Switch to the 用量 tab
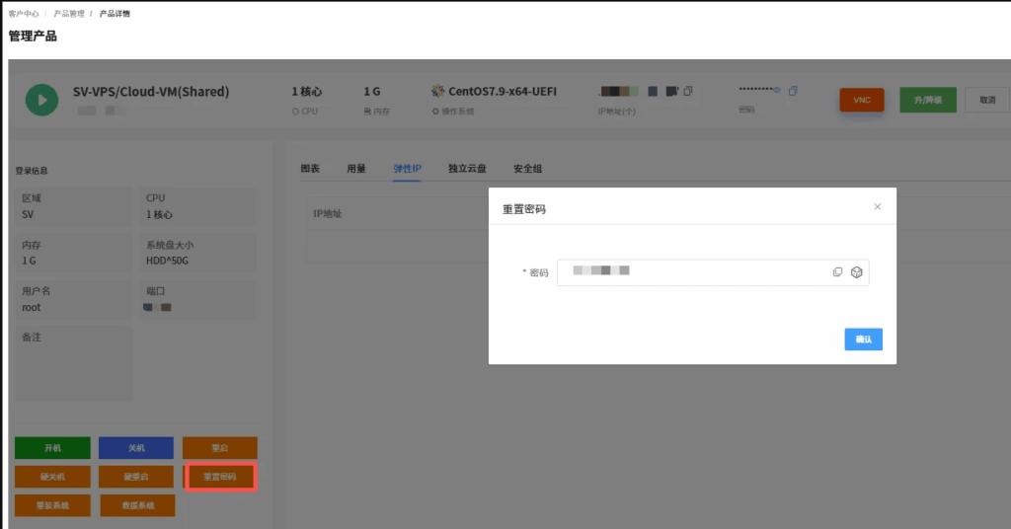The width and height of the screenshot is (1011, 529). pyautogui.click(x=355, y=168)
